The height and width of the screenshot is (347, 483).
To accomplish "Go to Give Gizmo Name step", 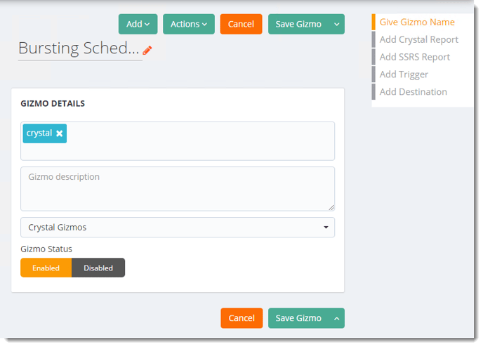I will click(417, 22).
